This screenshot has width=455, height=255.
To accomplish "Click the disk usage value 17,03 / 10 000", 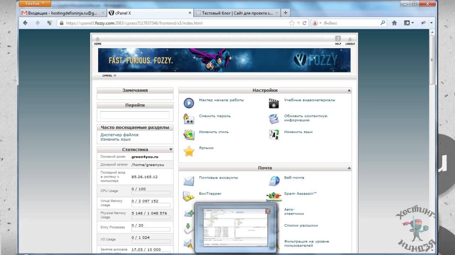I will coord(146,250).
